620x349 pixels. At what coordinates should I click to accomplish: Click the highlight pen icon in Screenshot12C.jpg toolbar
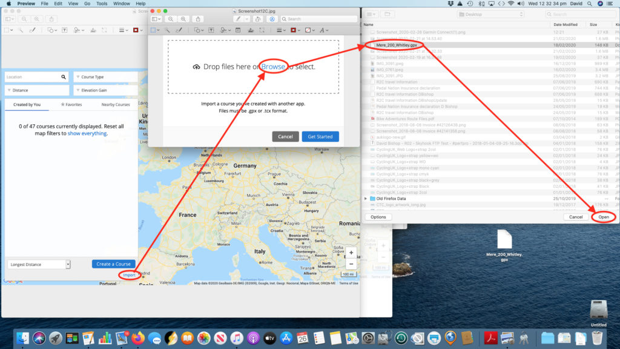coord(237,19)
